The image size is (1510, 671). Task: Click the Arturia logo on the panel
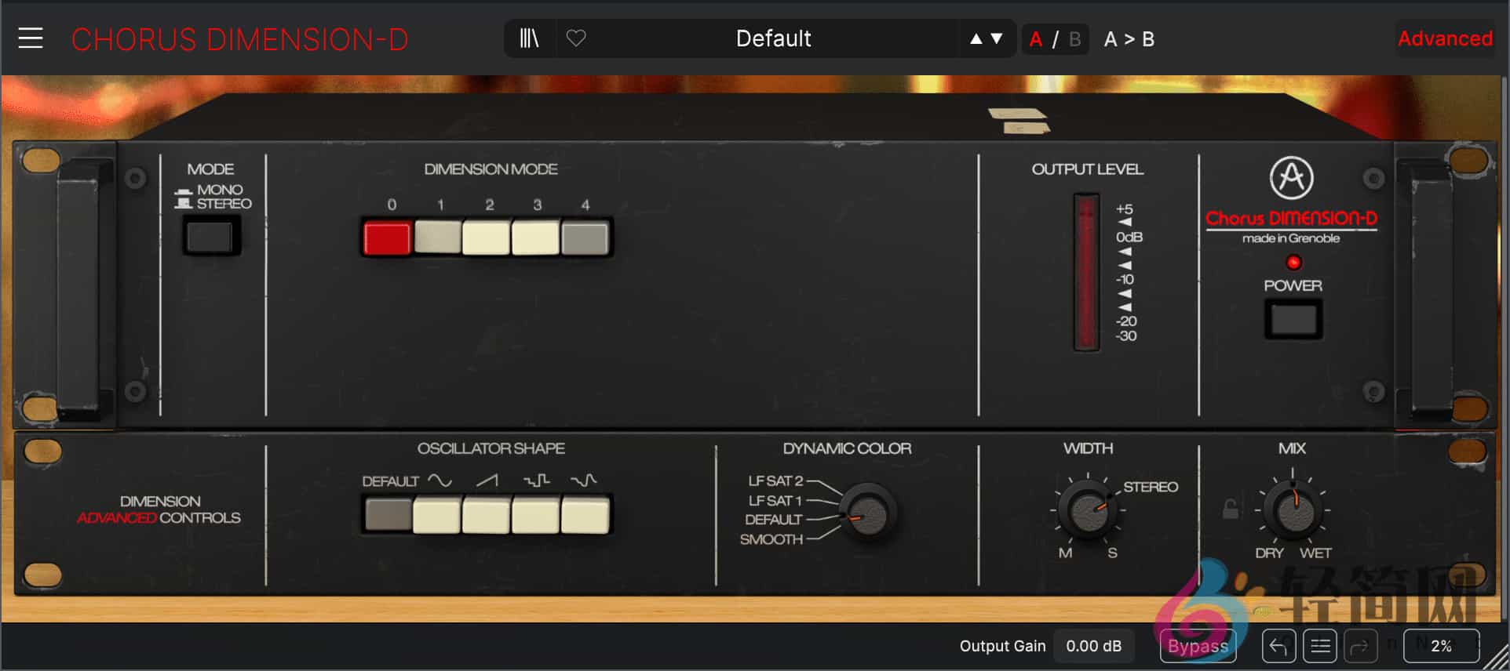[x=1291, y=178]
